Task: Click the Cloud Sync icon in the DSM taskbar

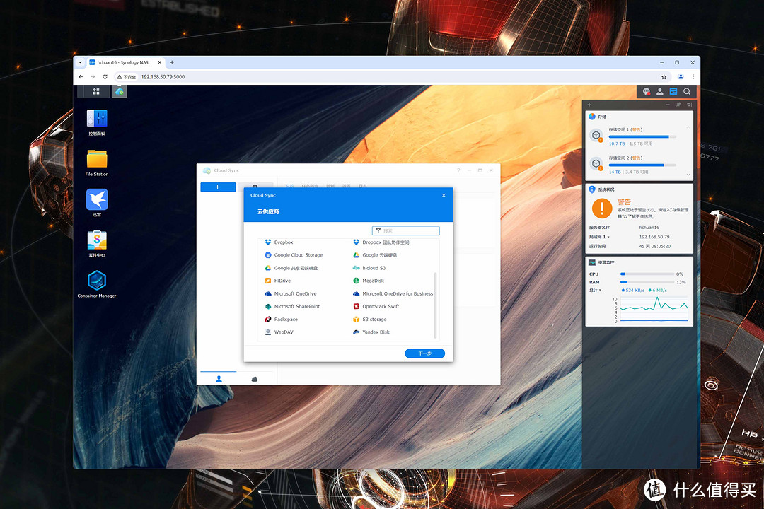Action: tap(120, 91)
